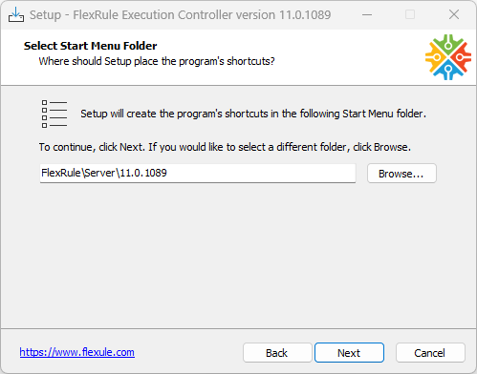Click the disabled maximize window button
The width and height of the screenshot is (477, 374).
pos(410,14)
